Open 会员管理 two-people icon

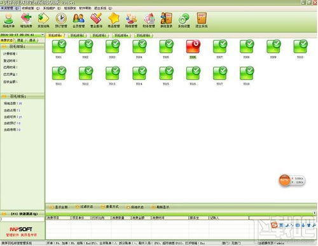79,20
